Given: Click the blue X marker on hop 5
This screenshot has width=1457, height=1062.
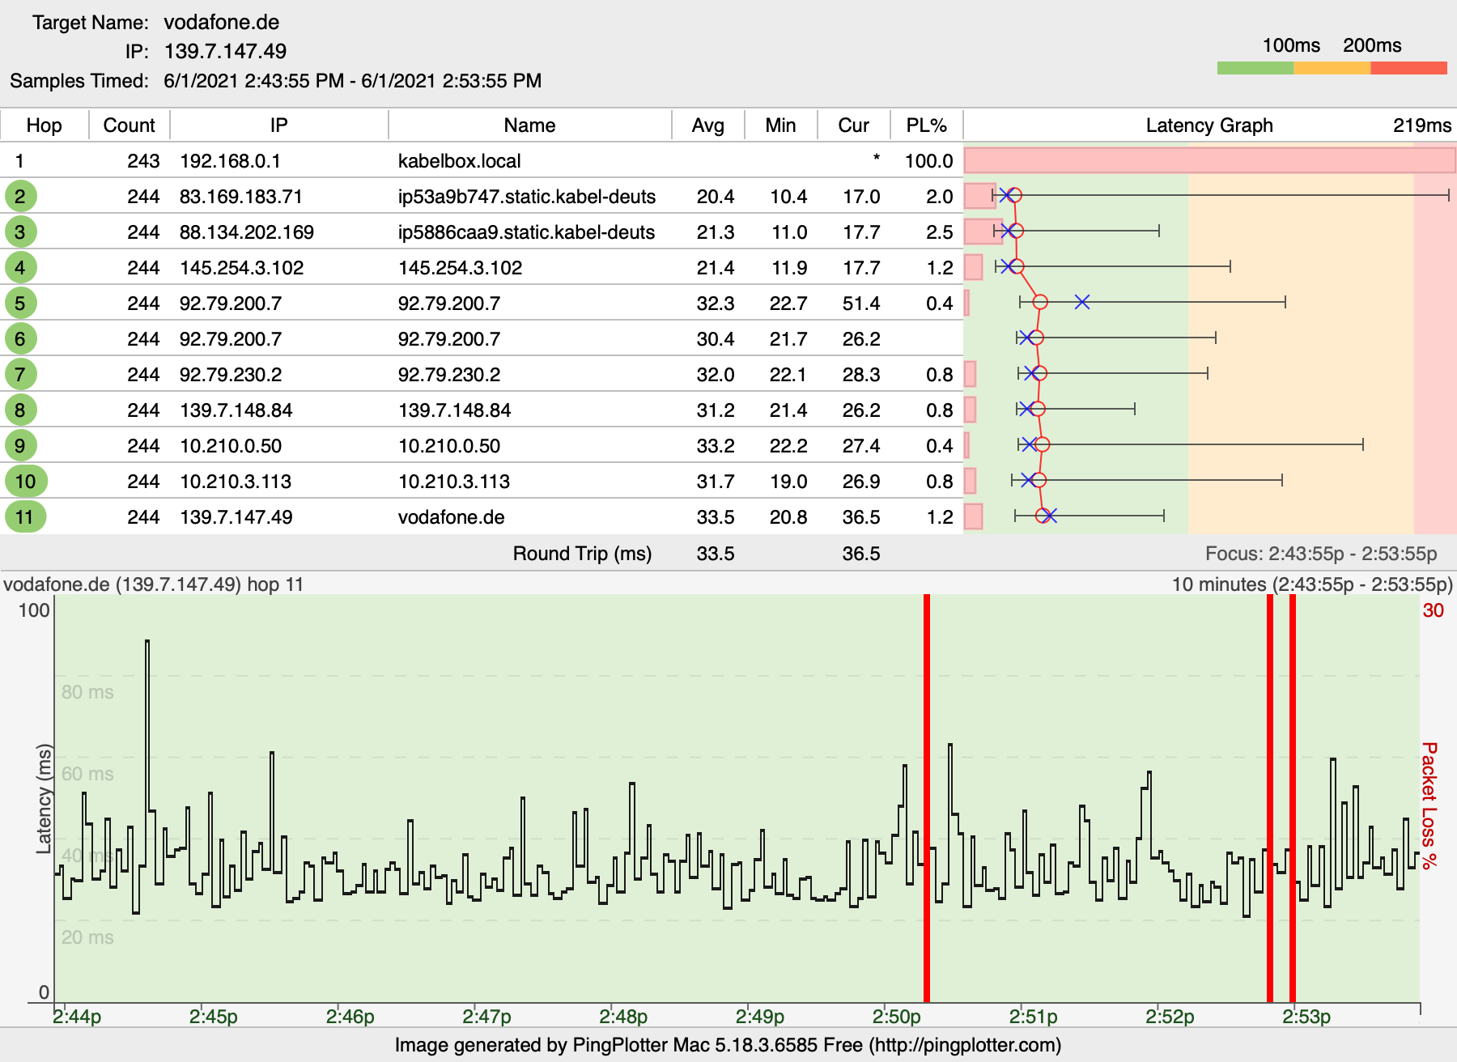Looking at the screenshot, I should click(1082, 302).
